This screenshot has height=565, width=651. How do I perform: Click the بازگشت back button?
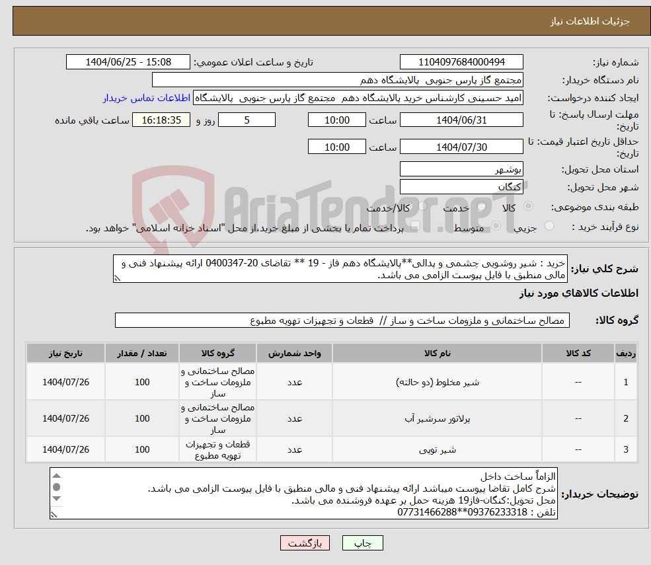(x=305, y=543)
